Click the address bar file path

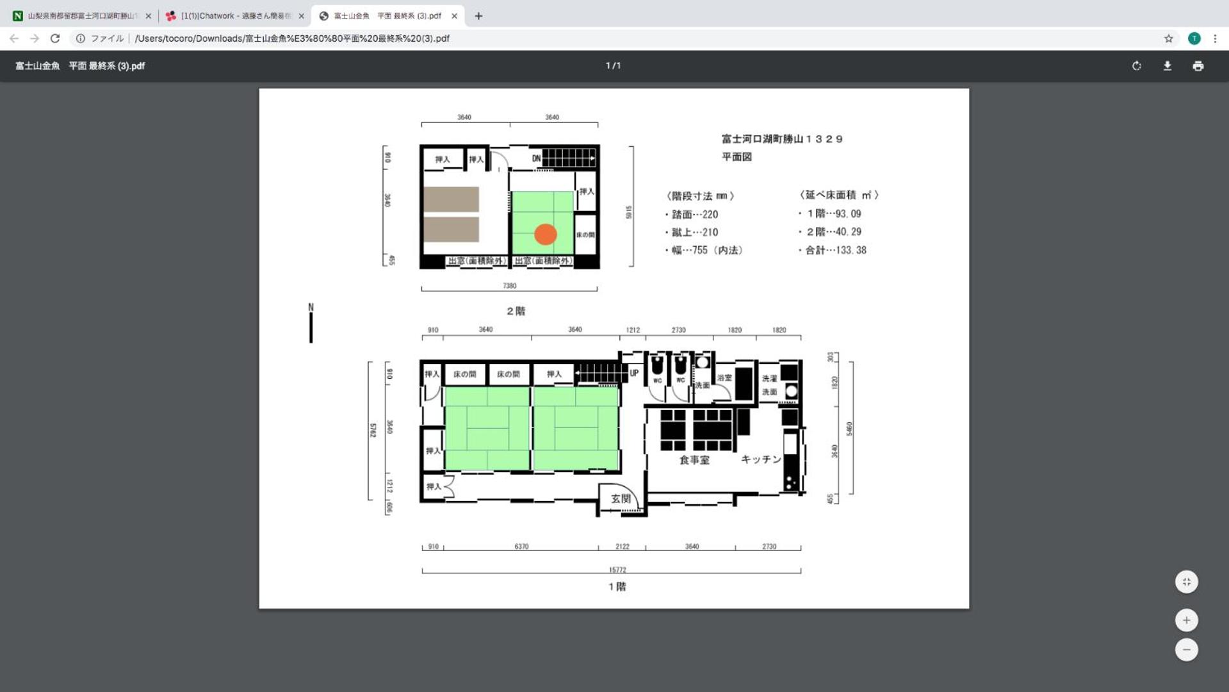(x=292, y=38)
